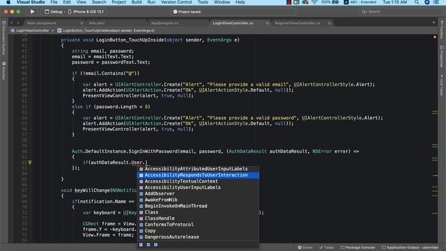Navigate forward with the right arrow by tabs
The width and height of the screenshot is (446, 251).
(x=18, y=23)
